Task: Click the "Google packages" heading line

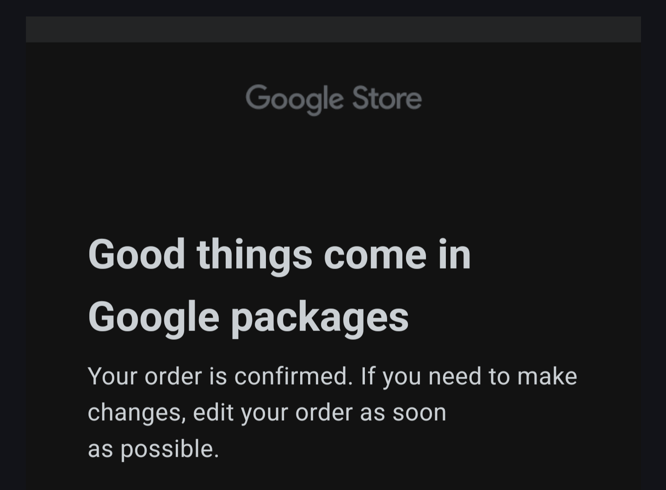Action: [x=248, y=318]
